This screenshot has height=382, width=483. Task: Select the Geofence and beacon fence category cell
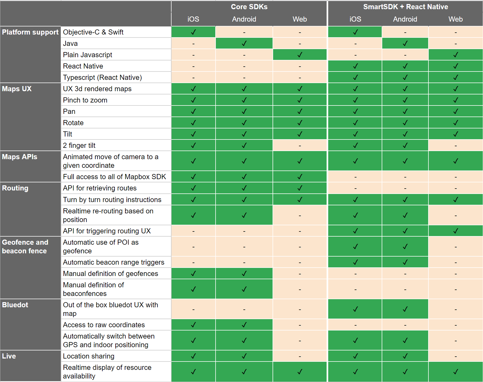click(31, 268)
